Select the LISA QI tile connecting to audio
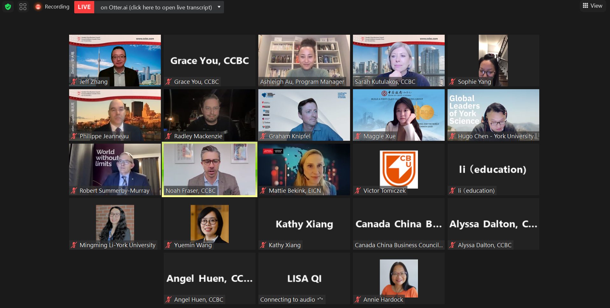 [x=304, y=278]
